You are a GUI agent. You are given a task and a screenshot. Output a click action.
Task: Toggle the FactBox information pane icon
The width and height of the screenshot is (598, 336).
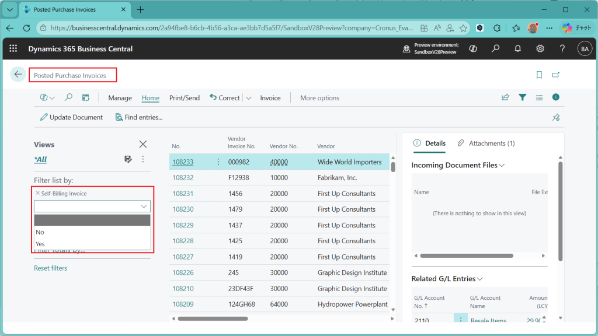pyautogui.click(x=556, y=97)
